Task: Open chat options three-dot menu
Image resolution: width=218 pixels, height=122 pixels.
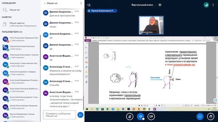Action: 81,3
